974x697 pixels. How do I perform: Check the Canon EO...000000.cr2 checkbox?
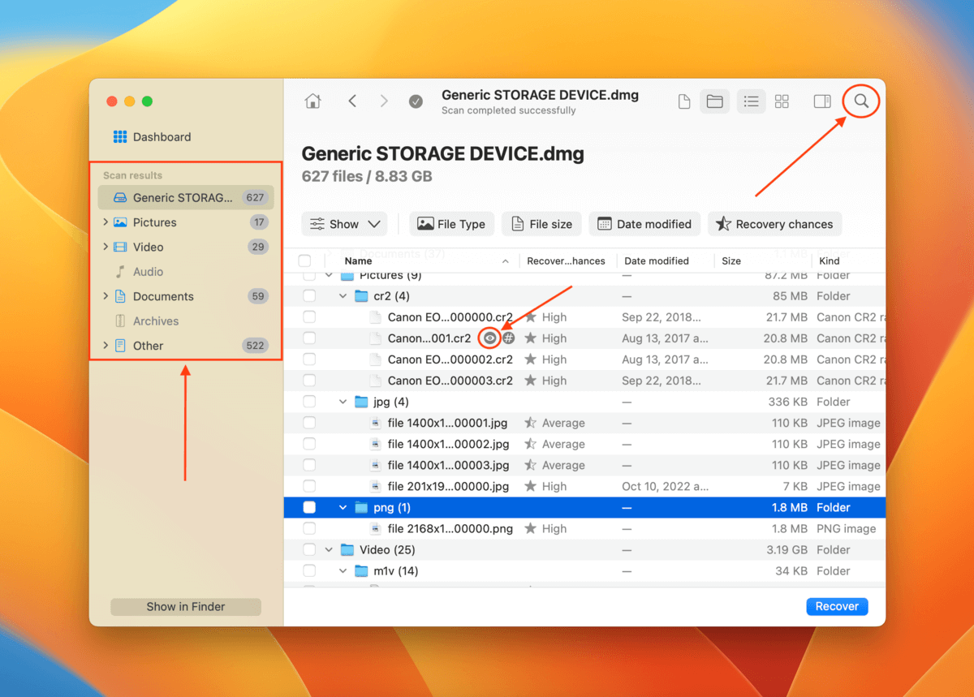309,317
